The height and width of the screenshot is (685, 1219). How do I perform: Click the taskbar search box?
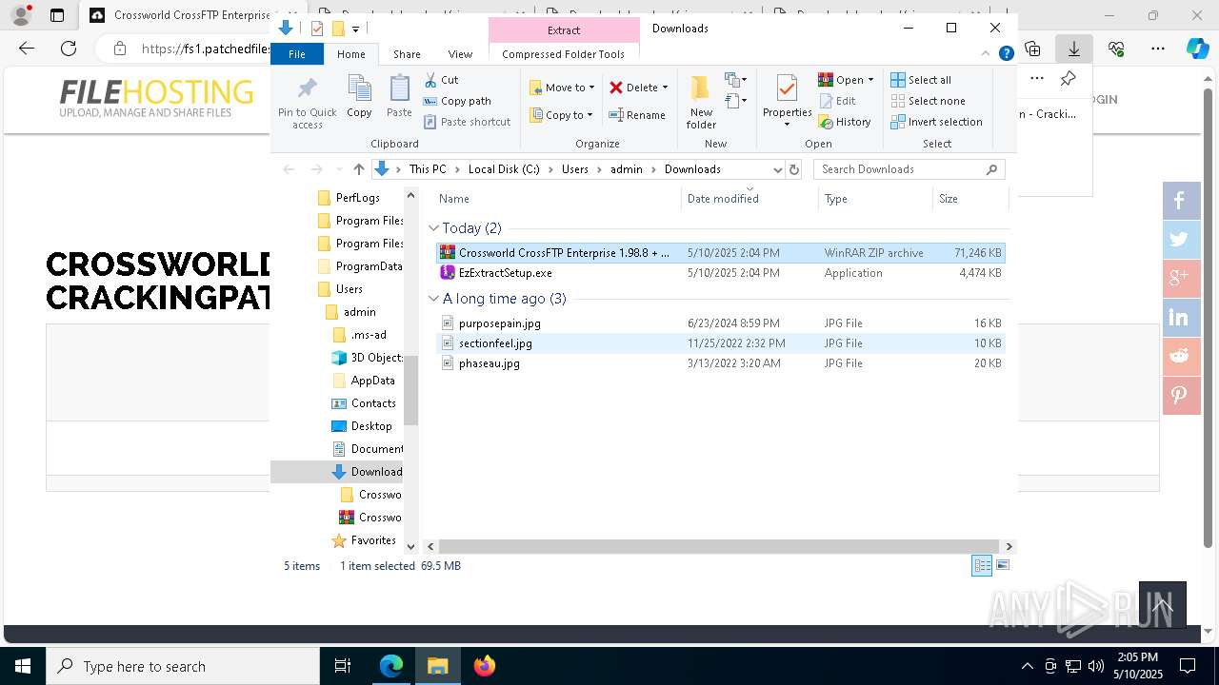(x=183, y=666)
